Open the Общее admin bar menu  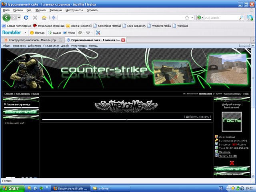(7, 46)
